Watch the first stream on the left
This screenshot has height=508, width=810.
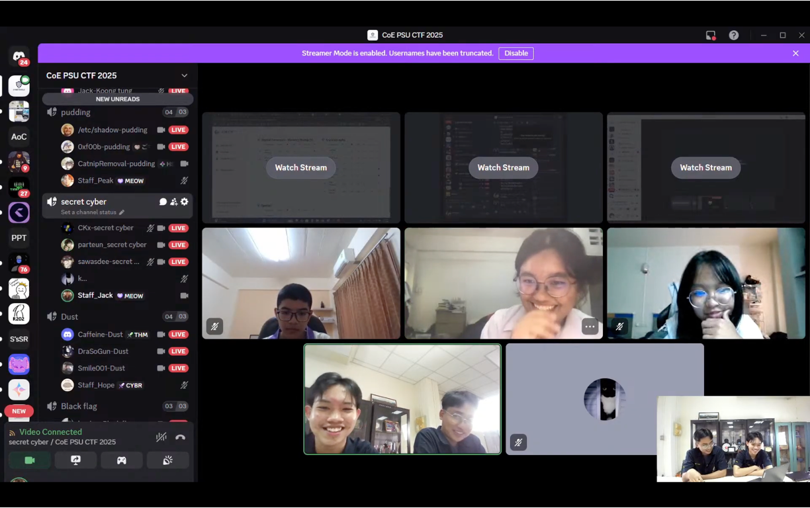tap(301, 167)
